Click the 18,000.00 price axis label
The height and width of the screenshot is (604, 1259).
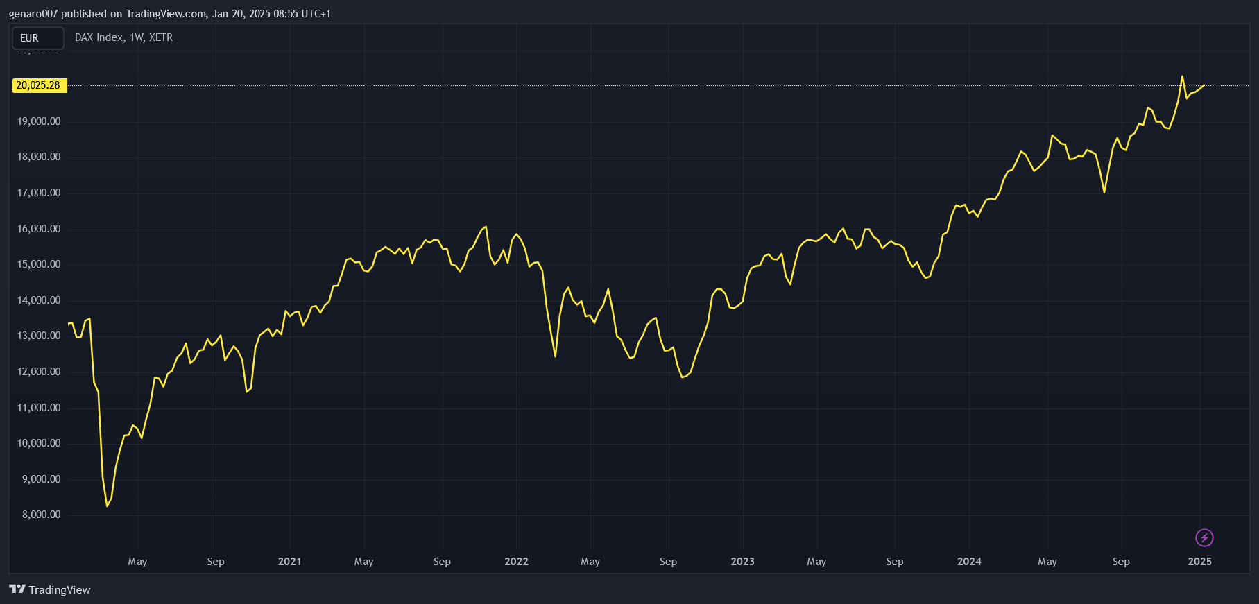39,157
